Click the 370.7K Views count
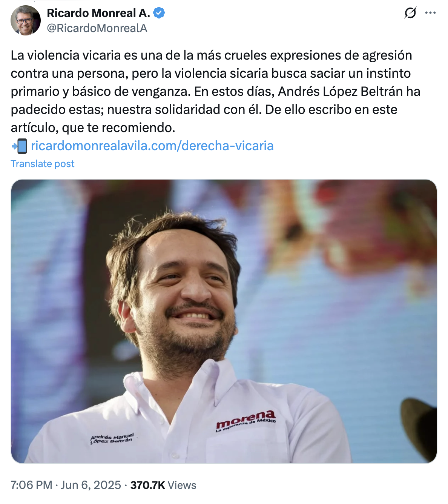The width and height of the screenshot is (448, 504). click(x=163, y=485)
